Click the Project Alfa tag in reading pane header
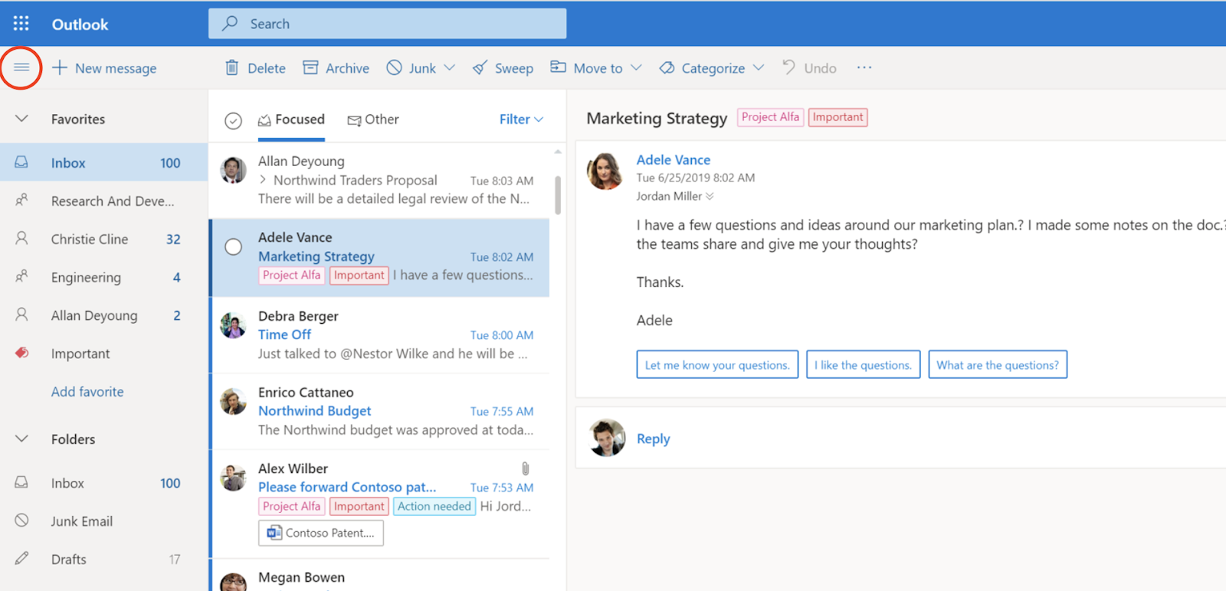Image resolution: width=1226 pixels, height=591 pixels. click(x=770, y=117)
